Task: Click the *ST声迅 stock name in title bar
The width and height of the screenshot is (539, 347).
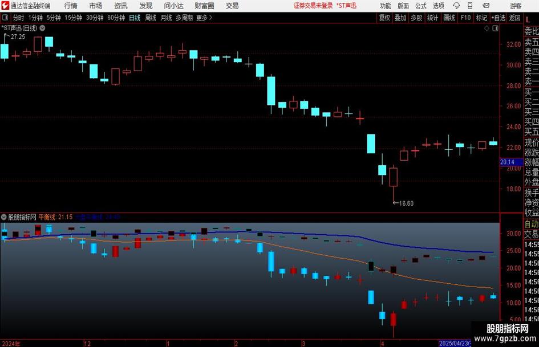Action: tap(347, 6)
